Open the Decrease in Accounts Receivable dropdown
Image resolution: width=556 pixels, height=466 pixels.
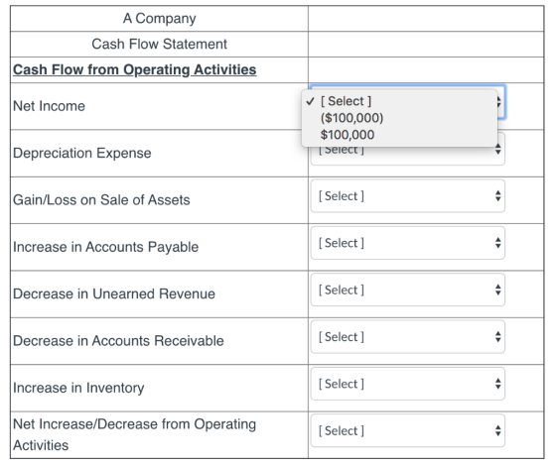(408, 337)
